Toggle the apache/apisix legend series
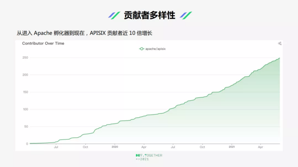 (152, 49)
